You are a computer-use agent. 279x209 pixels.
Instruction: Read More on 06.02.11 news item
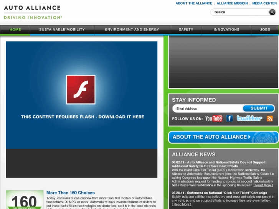click(x=263, y=185)
